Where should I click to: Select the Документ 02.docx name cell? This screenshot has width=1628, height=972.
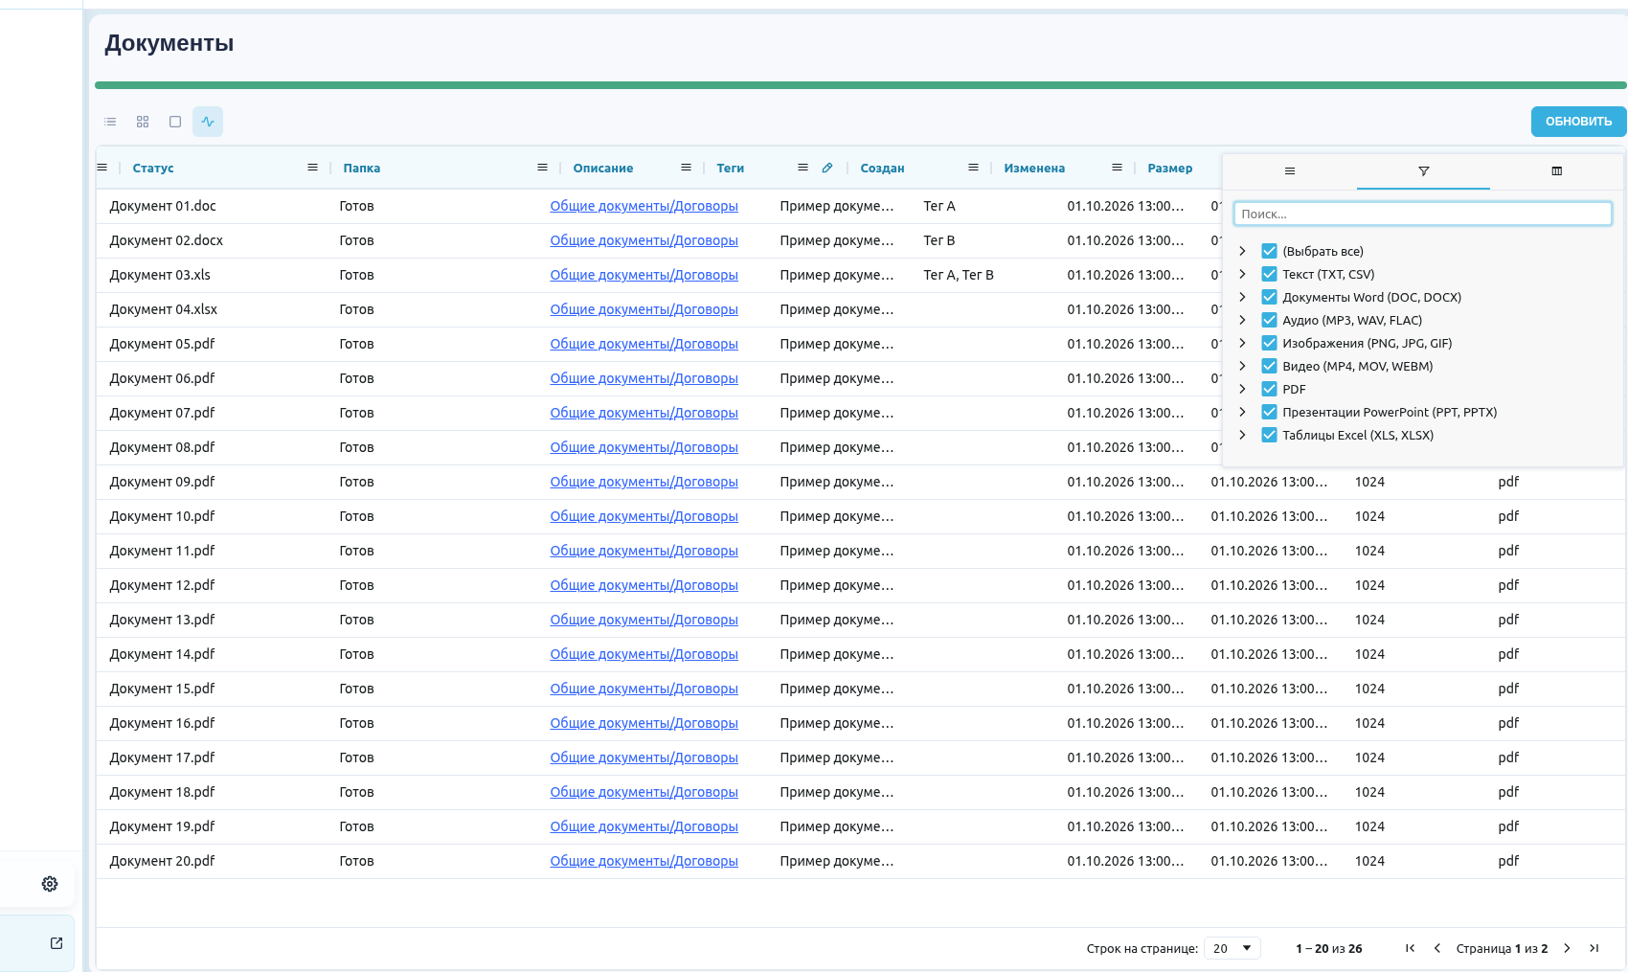coord(166,240)
